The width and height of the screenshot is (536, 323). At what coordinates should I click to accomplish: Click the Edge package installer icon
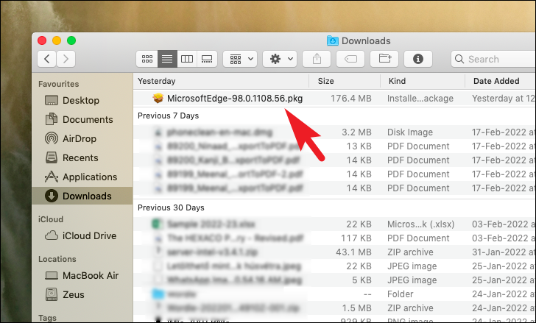pos(158,99)
